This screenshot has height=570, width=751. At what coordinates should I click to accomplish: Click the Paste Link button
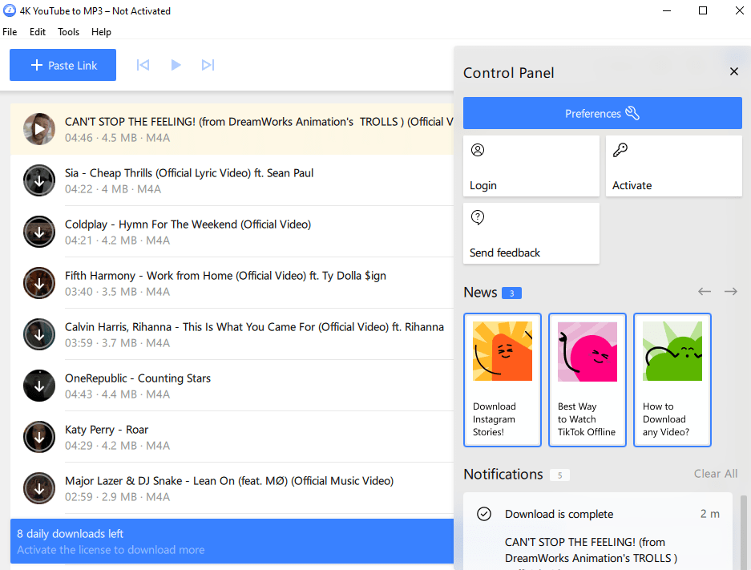tap(63, 65)
